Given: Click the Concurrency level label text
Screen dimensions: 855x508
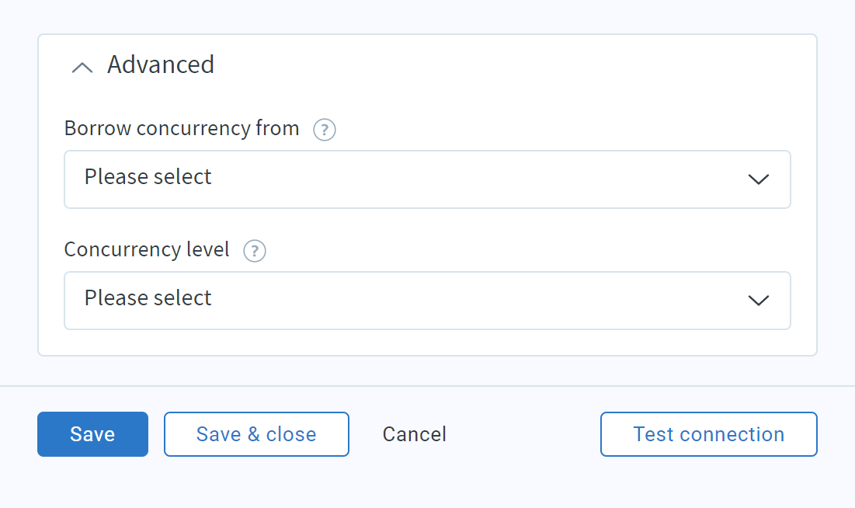Looking at the screenshot, I should (147, 250).
